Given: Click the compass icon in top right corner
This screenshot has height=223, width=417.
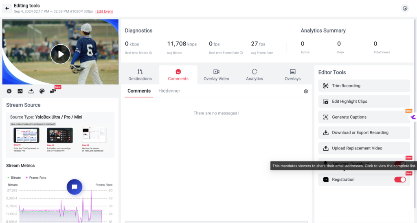Looking at the screenshot, I should (405, 8).
